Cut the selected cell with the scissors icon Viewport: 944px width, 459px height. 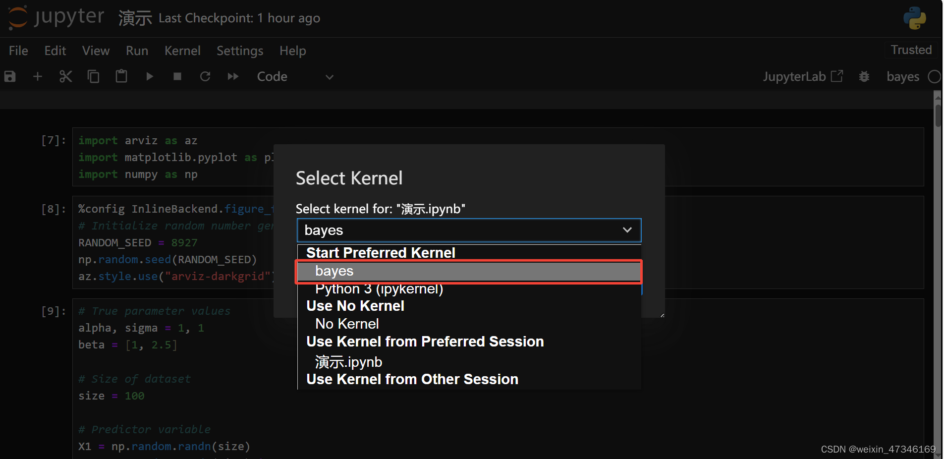click(x=65, y=76)
